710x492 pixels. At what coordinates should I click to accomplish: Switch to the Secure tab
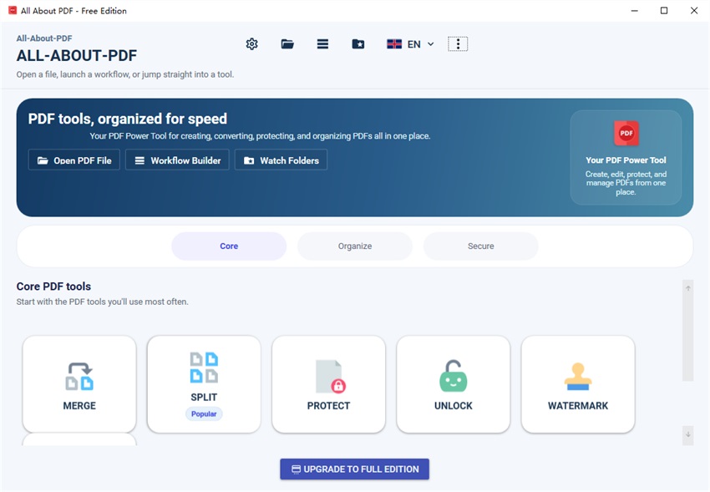click(481, 246)
